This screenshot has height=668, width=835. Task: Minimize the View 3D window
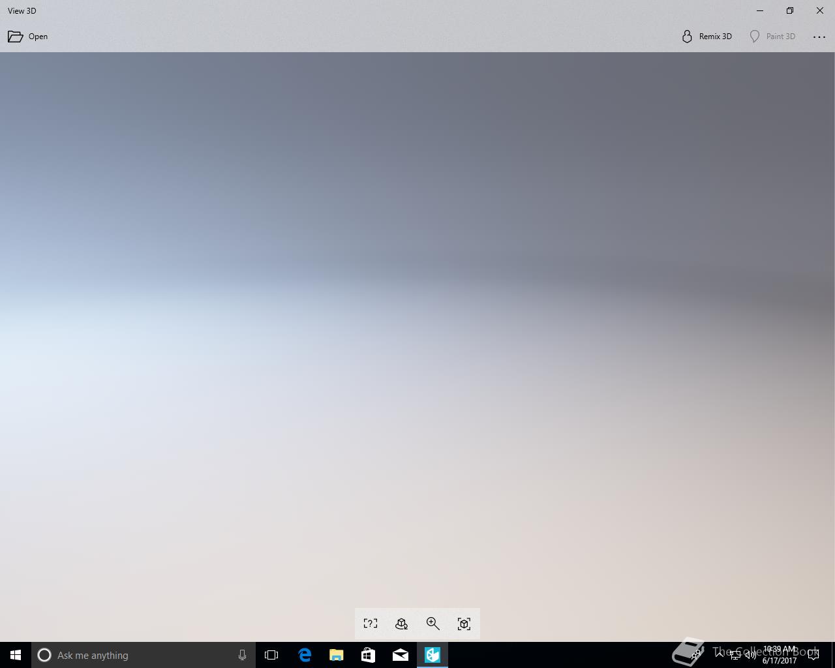point(760,10)
